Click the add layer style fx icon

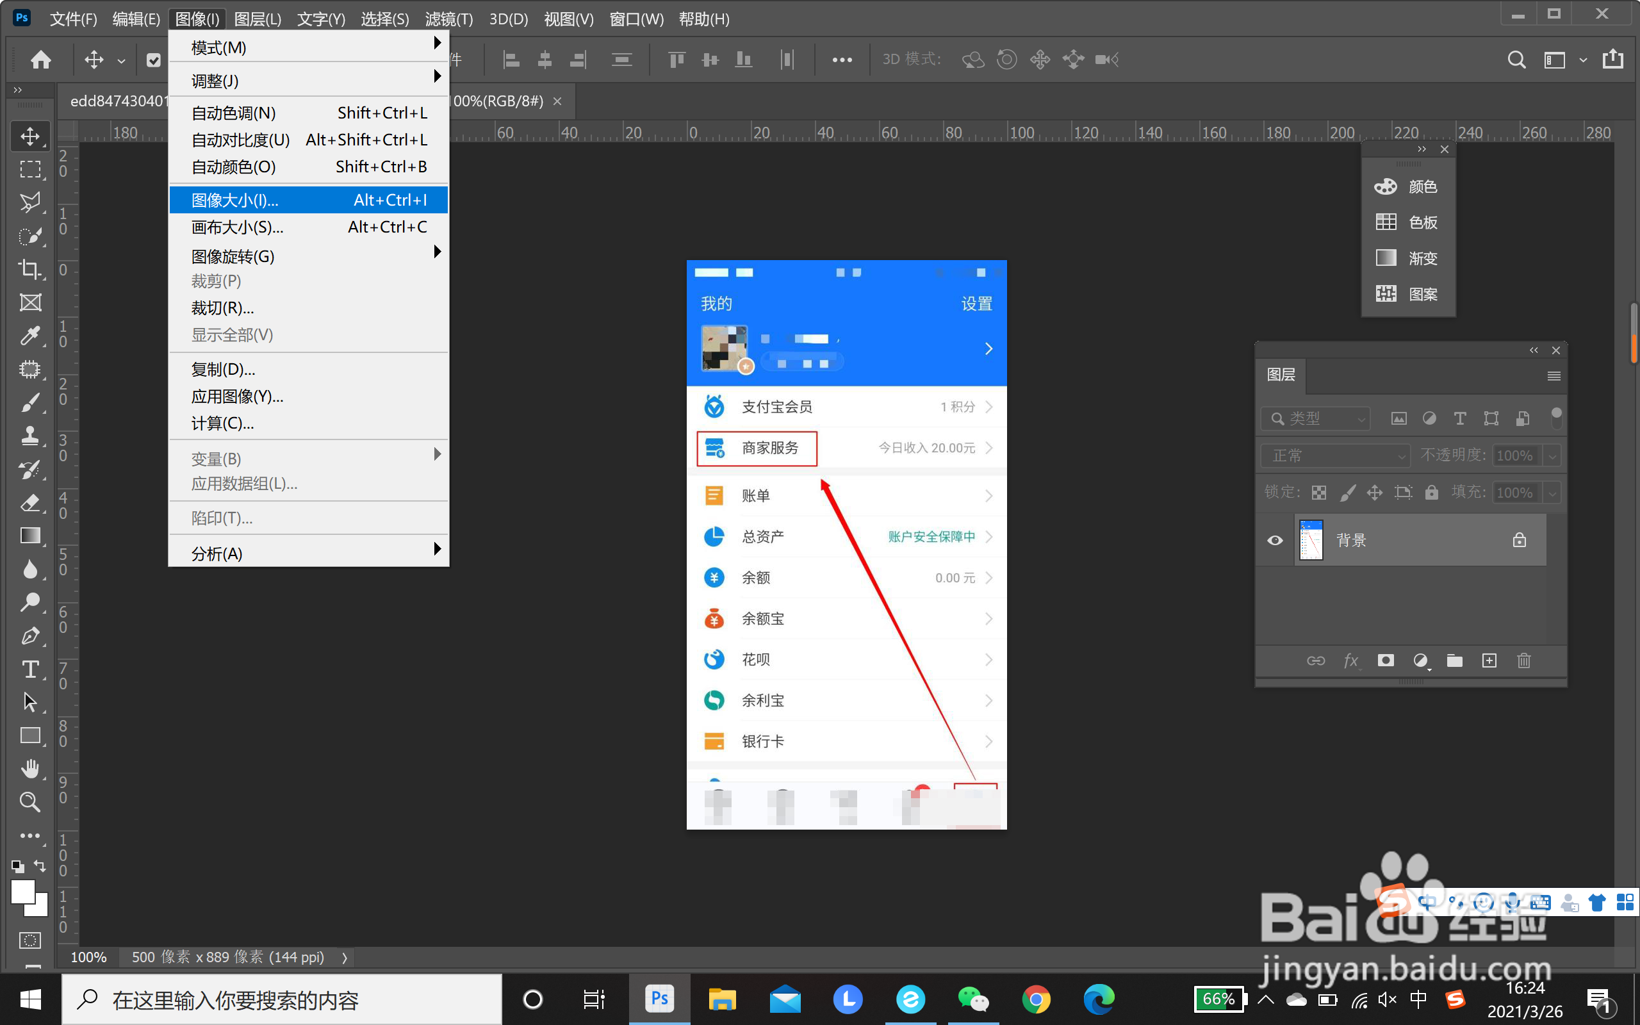tap(1350, 660)
